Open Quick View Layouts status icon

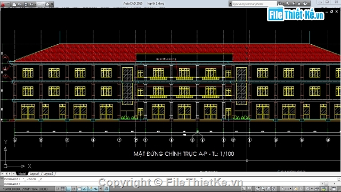(249, 189)
